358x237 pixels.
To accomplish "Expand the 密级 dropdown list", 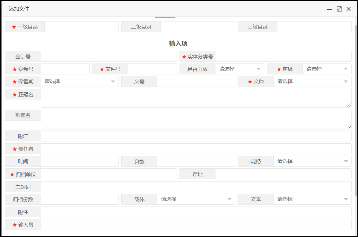I will coord(327,69).
